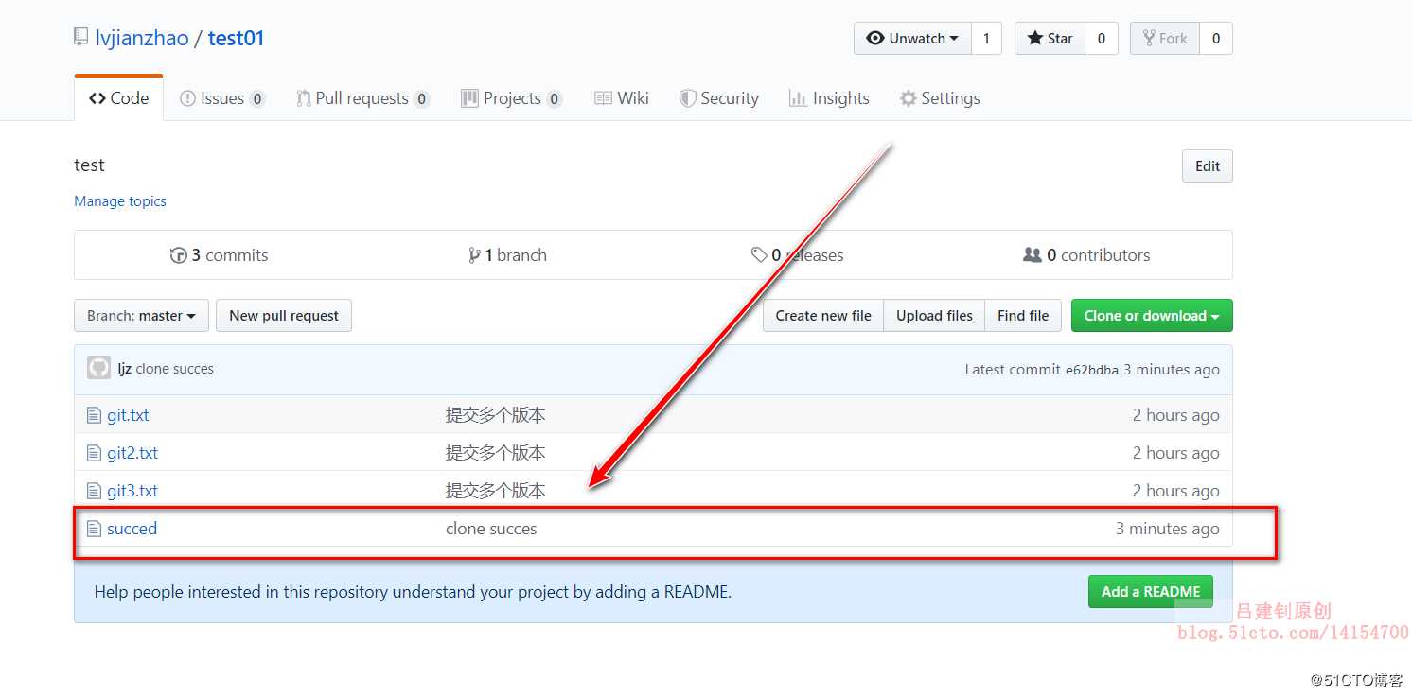Open the Issues tab
This screenshot has width=1412, height=696.
pyautogui.click(x=222, y=98)
